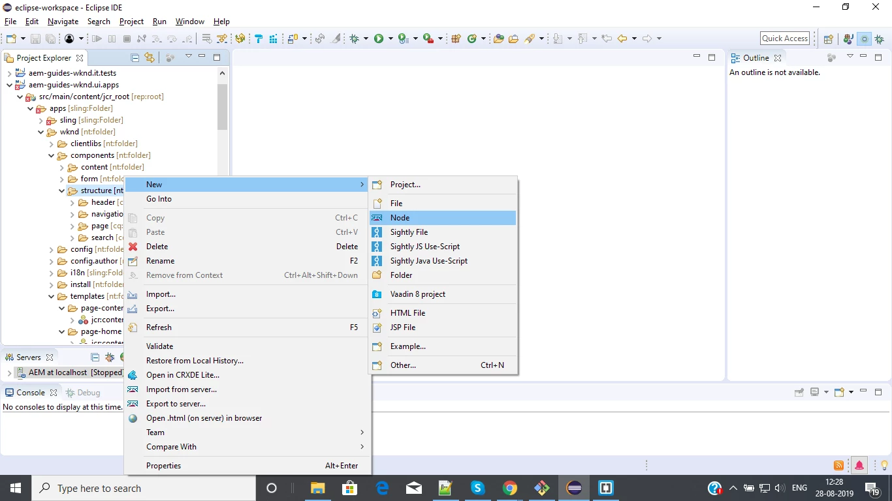Click the Search flashlight toolbar icon
This screenshot has width=892, height=501.
click(x=529, y=38)
